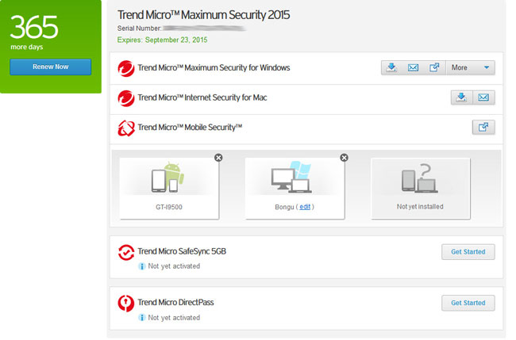Get Started with DirectPass
Screen dimensions: 516x340
pyautogui.click(x=468, y=303)
